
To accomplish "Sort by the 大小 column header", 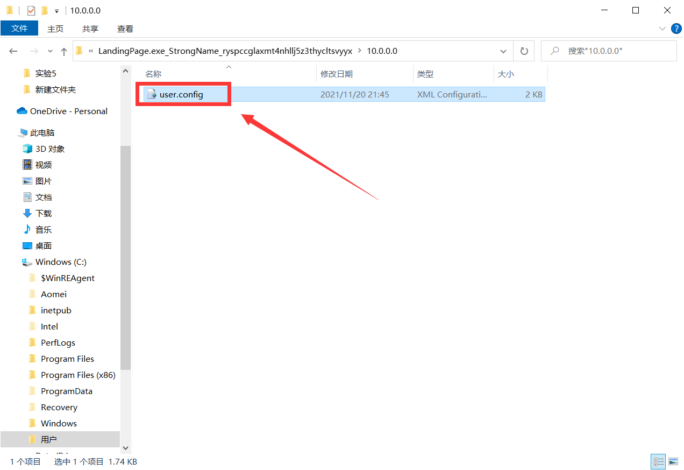I will [x=505, y=74].
